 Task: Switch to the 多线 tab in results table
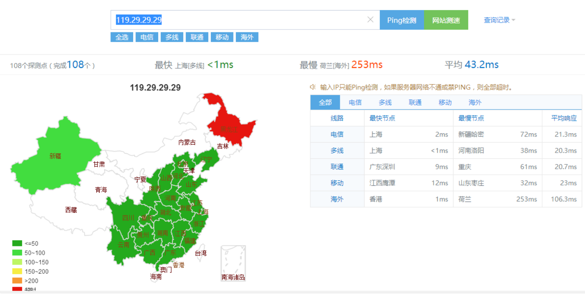pos(385,103)
